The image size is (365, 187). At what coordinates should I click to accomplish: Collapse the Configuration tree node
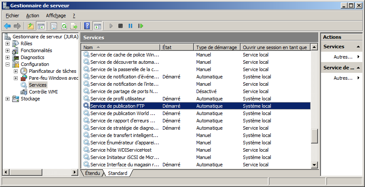[x=7, y=64]
